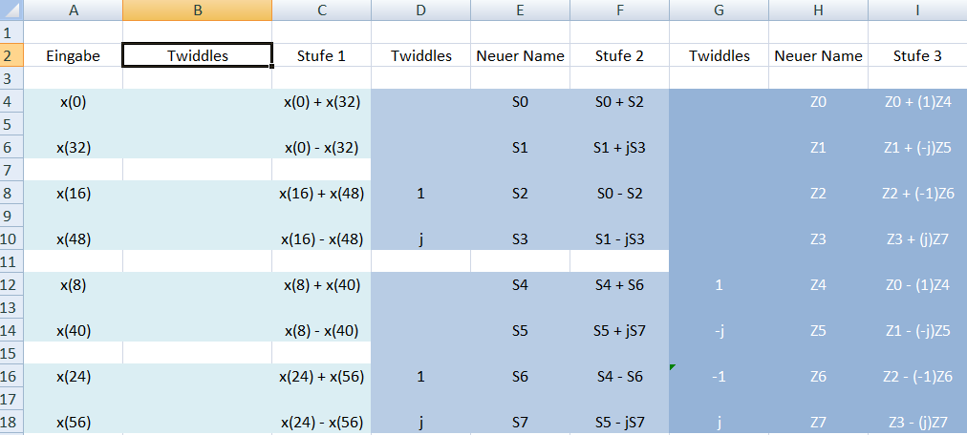
Task: Select 'Neuer Name' cell in column H
Action: point(818,56)
